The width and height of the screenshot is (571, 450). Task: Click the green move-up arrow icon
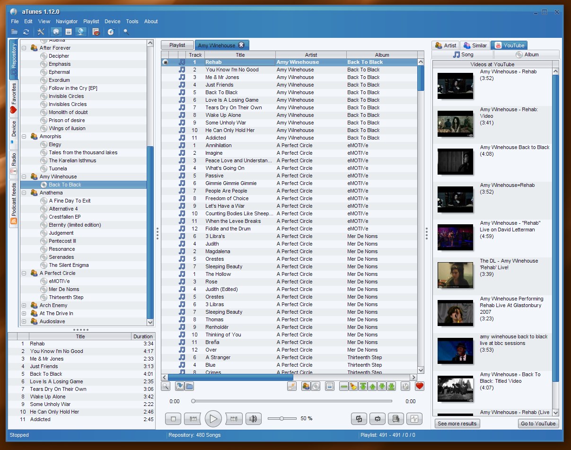pos(372,386)
